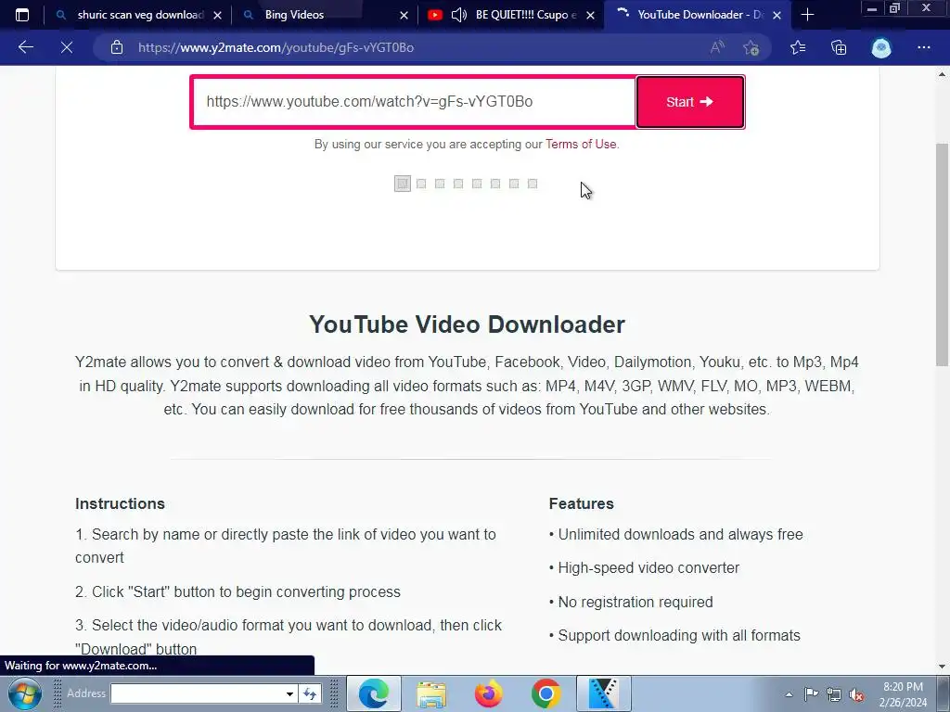Open network tray icon

coord(834,694)
